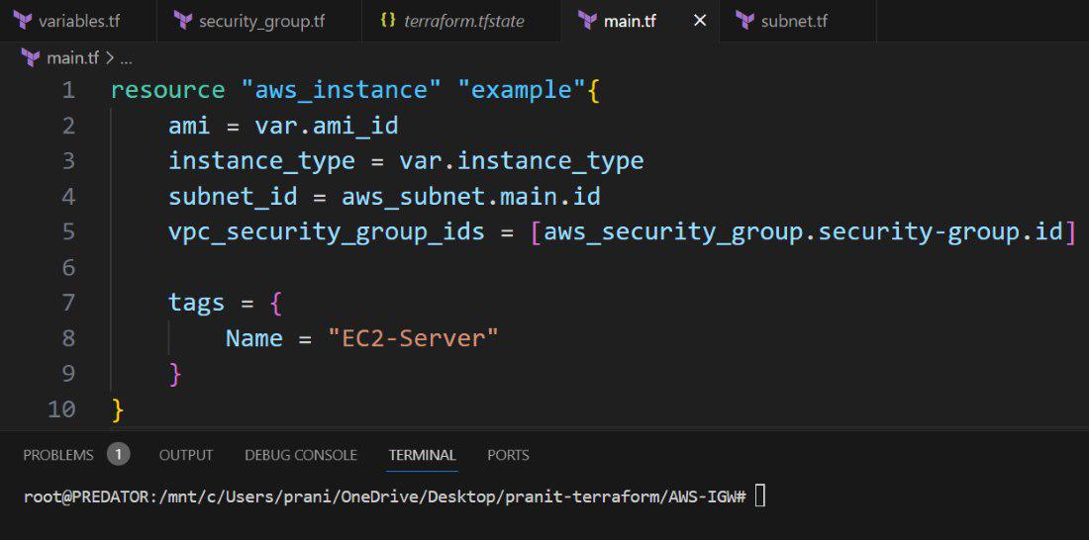The height and width of the screenshot is (540, 1089).
Task: Click the "EC2-Server" string in the code
Action: pyautogui.click(x=413, y=338)
